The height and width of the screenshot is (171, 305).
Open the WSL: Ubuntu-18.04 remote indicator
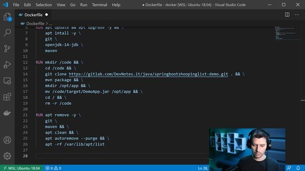coord(21,168)
